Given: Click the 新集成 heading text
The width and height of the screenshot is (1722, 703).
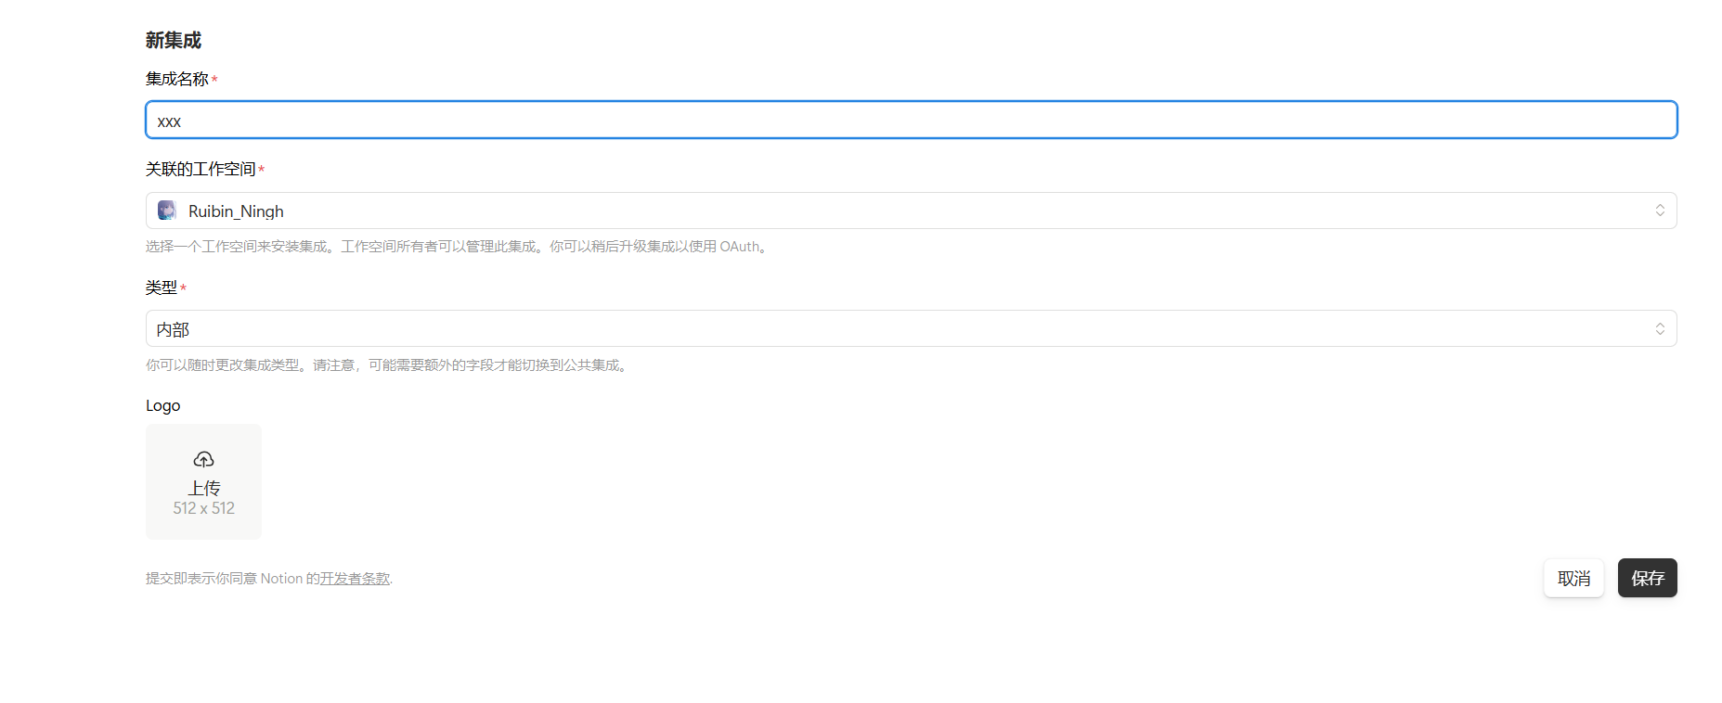Looking at the screenshot, I should 174,40.
